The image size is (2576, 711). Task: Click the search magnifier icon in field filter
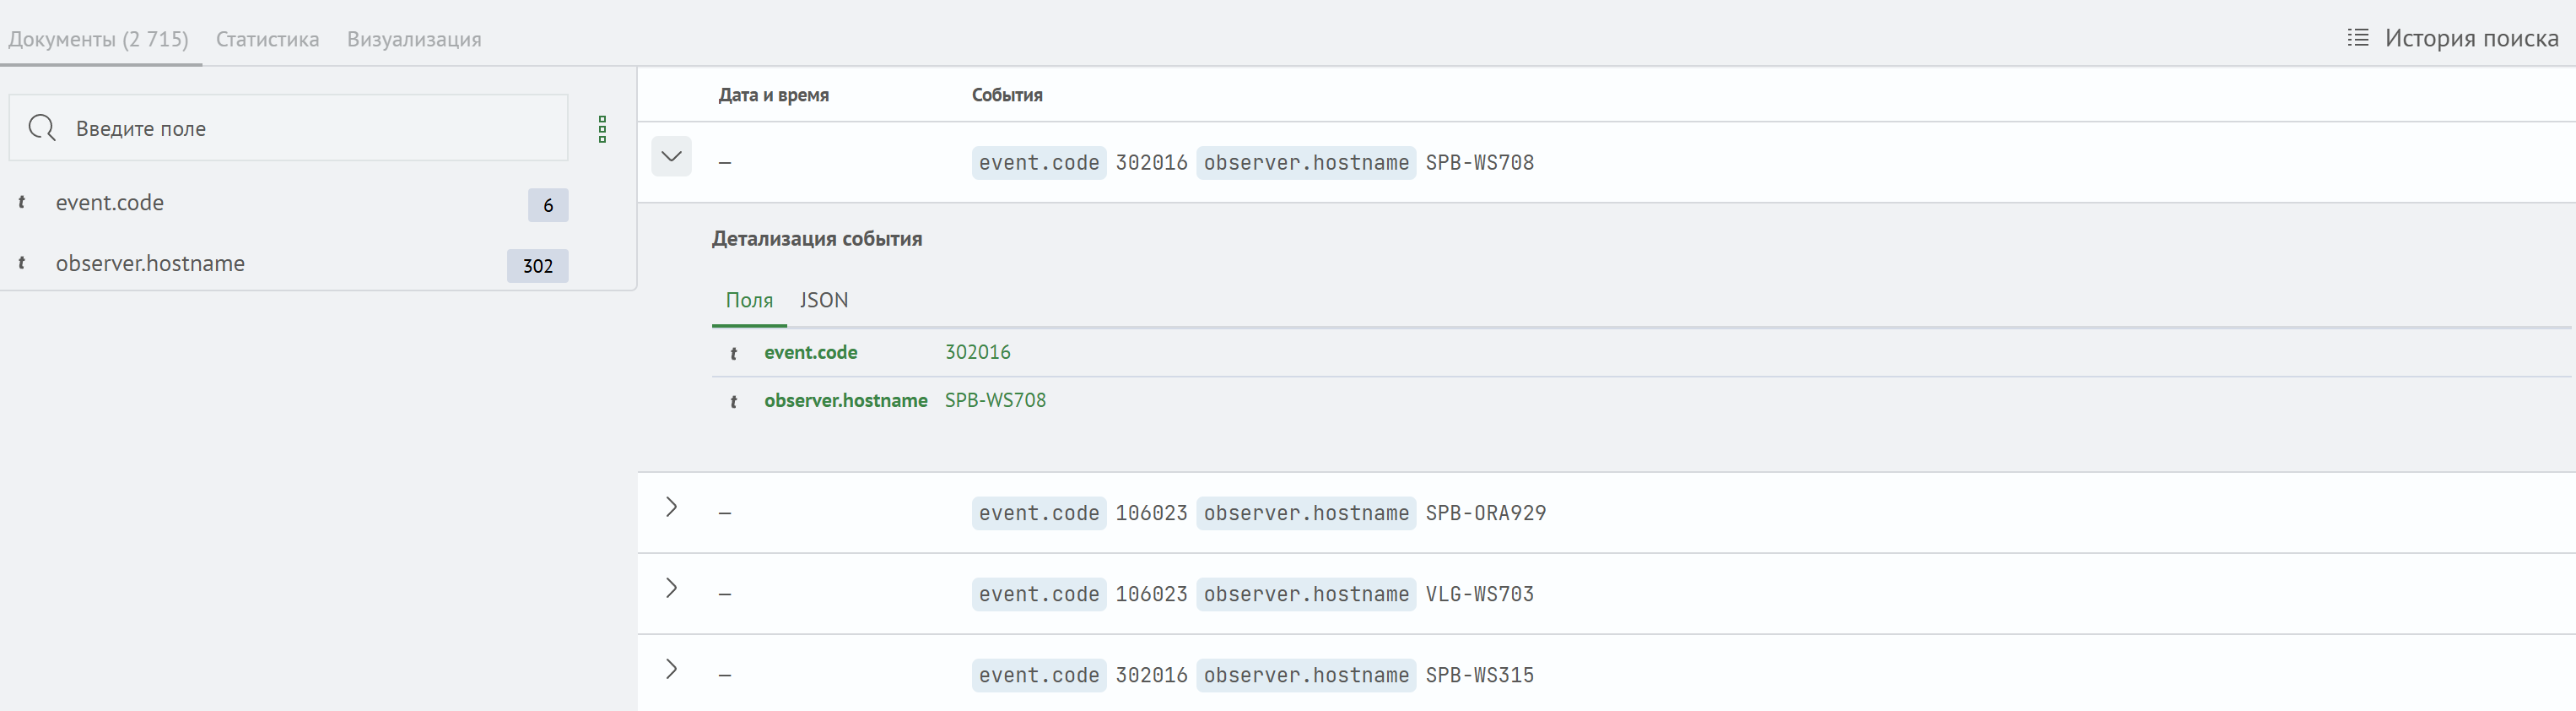tap(42, 128)
